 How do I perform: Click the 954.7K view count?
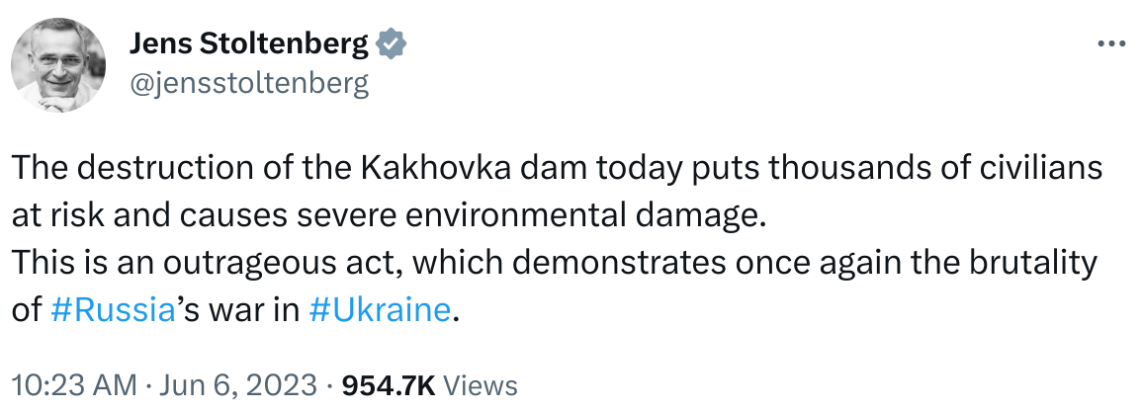[x=388, y=384]
